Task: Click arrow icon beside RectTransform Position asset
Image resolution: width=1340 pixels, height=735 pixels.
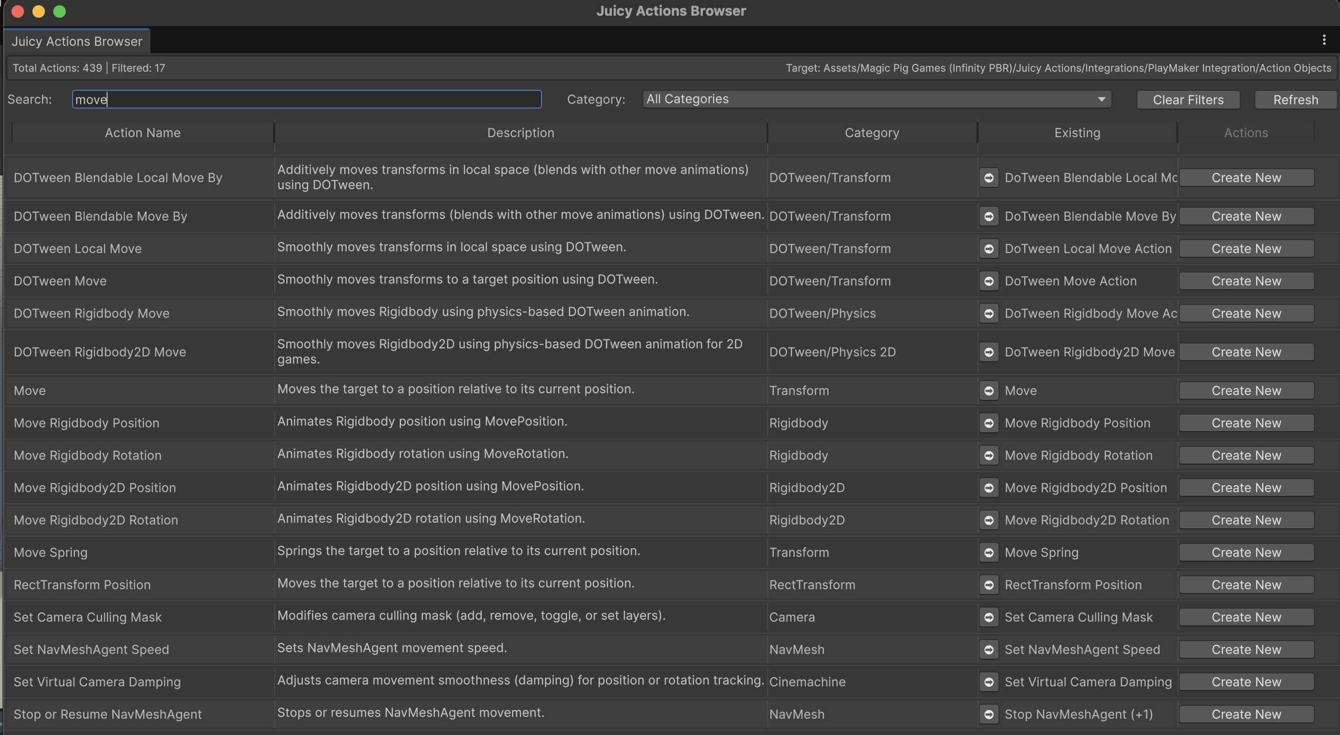Action: [989, 585]
